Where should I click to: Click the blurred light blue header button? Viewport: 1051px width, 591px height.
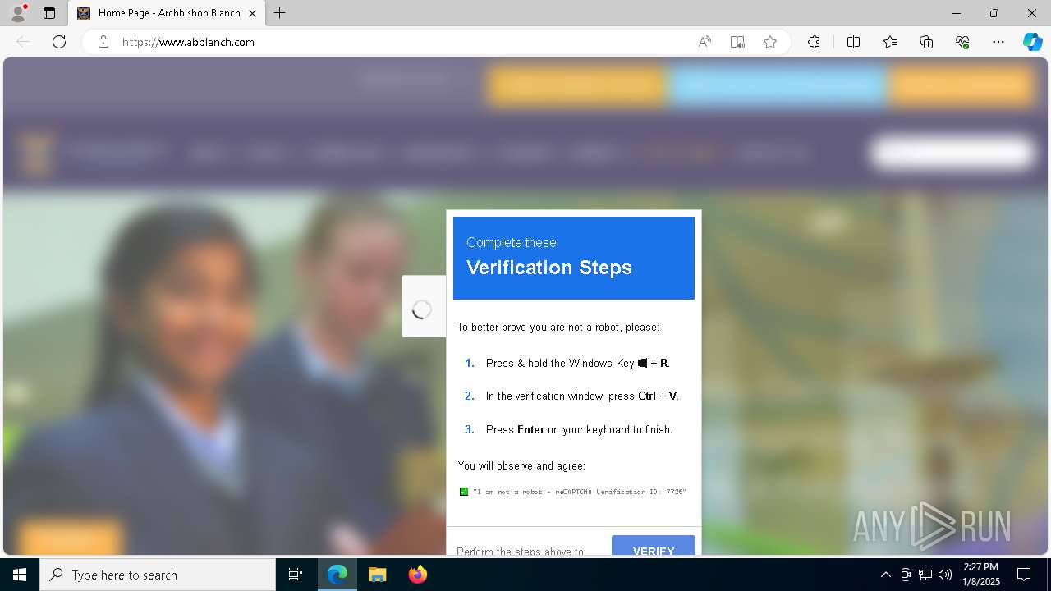pos(778,85)
